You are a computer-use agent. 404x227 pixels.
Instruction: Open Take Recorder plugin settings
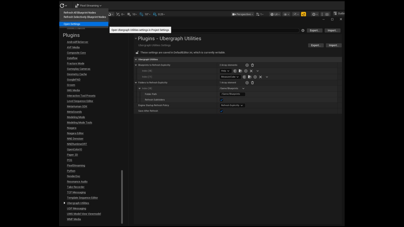[75, 187]
